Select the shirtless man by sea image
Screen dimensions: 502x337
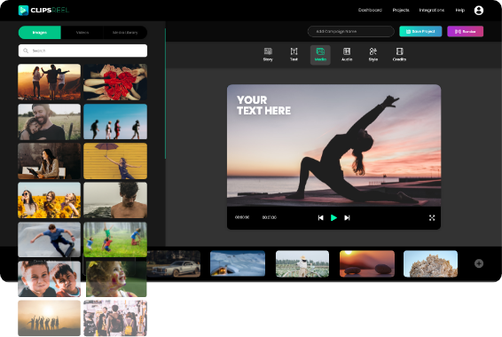click(x=115, y=200)
